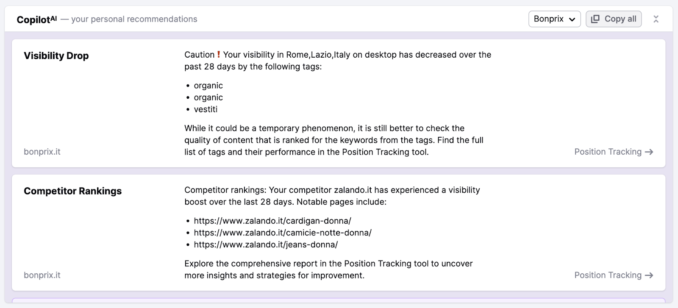Click the vestiti tag bullet item
Image resolution: width=678 pixels, height=308 pixels.
(206, 109)
